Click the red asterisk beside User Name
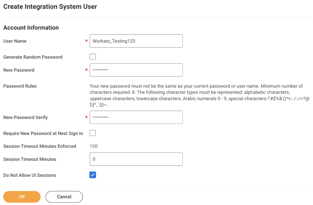This screenshot has width=313, height=205. click(x=87, y=41)
